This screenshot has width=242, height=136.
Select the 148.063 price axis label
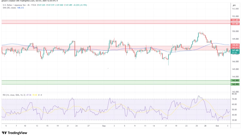tap(235, 45)
